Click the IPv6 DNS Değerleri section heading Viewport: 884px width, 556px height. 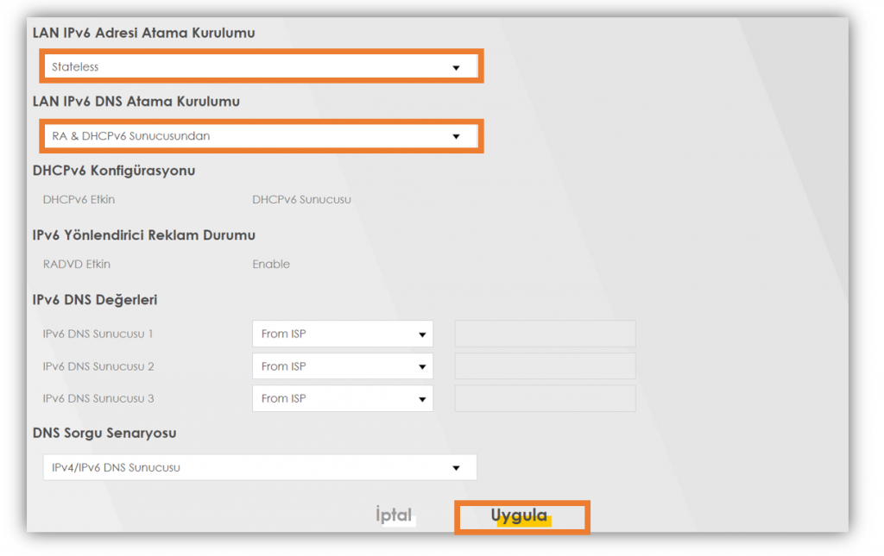pyautogui.click(x=95, y=300)
